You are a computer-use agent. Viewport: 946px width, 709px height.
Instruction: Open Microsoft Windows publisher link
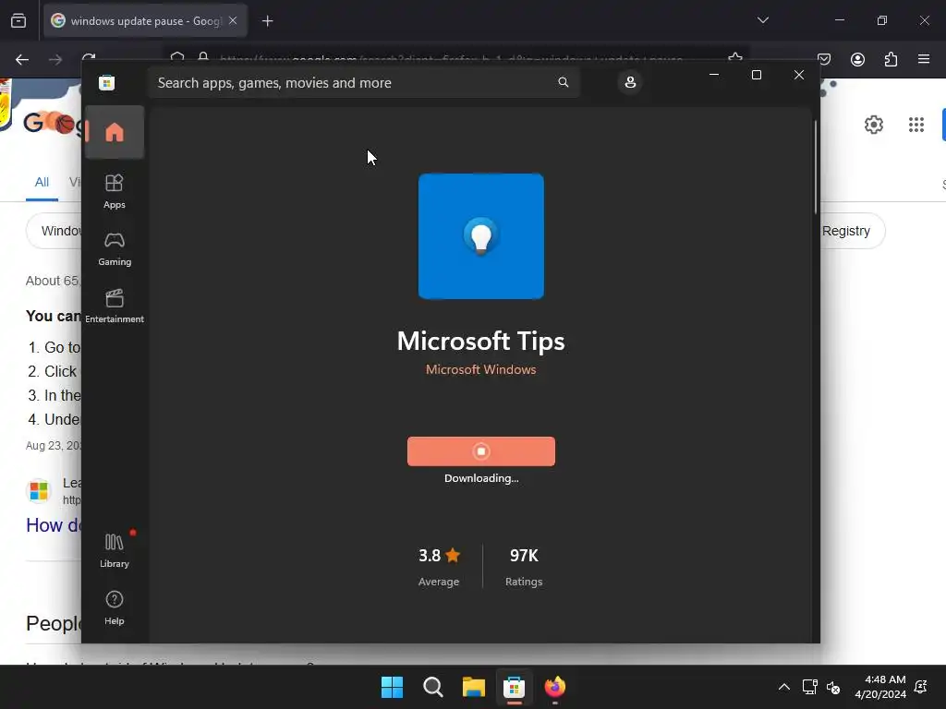480,369
